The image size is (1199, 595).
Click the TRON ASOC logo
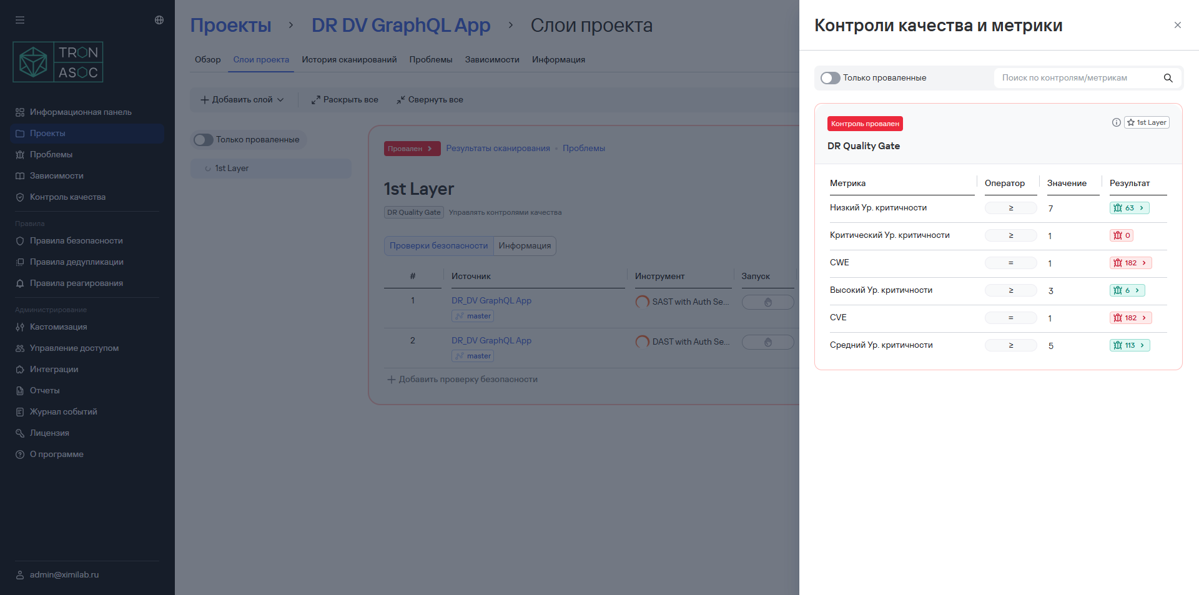point(58,62)
